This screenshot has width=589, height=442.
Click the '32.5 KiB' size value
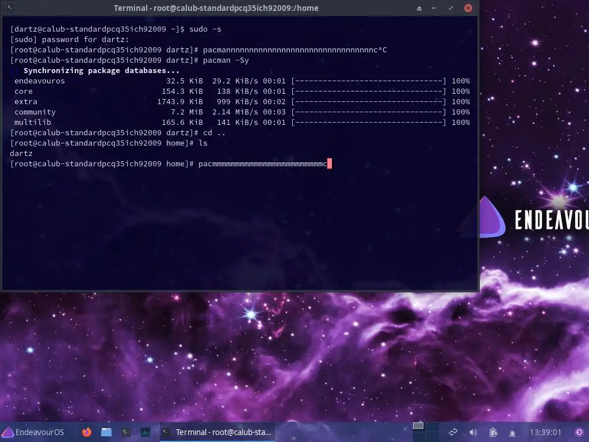pos(185,81)
